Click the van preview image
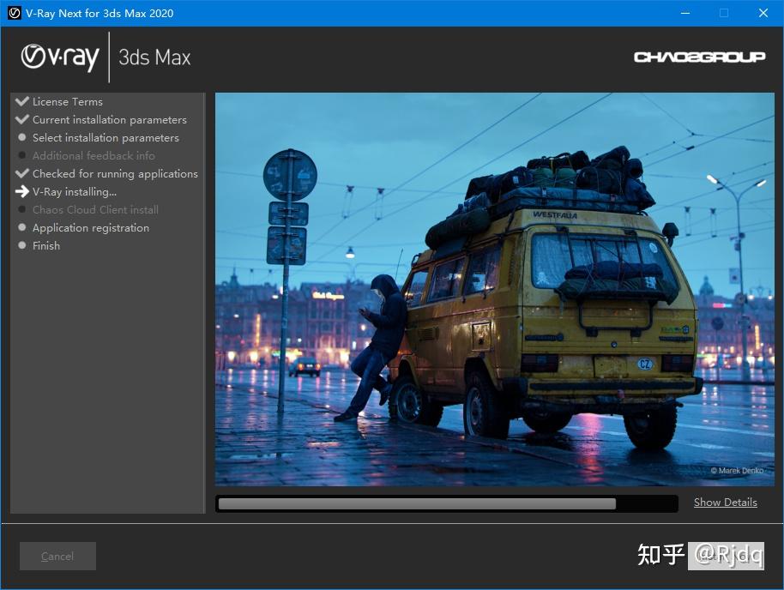This screenshot has width=784, height=590. 494,290
